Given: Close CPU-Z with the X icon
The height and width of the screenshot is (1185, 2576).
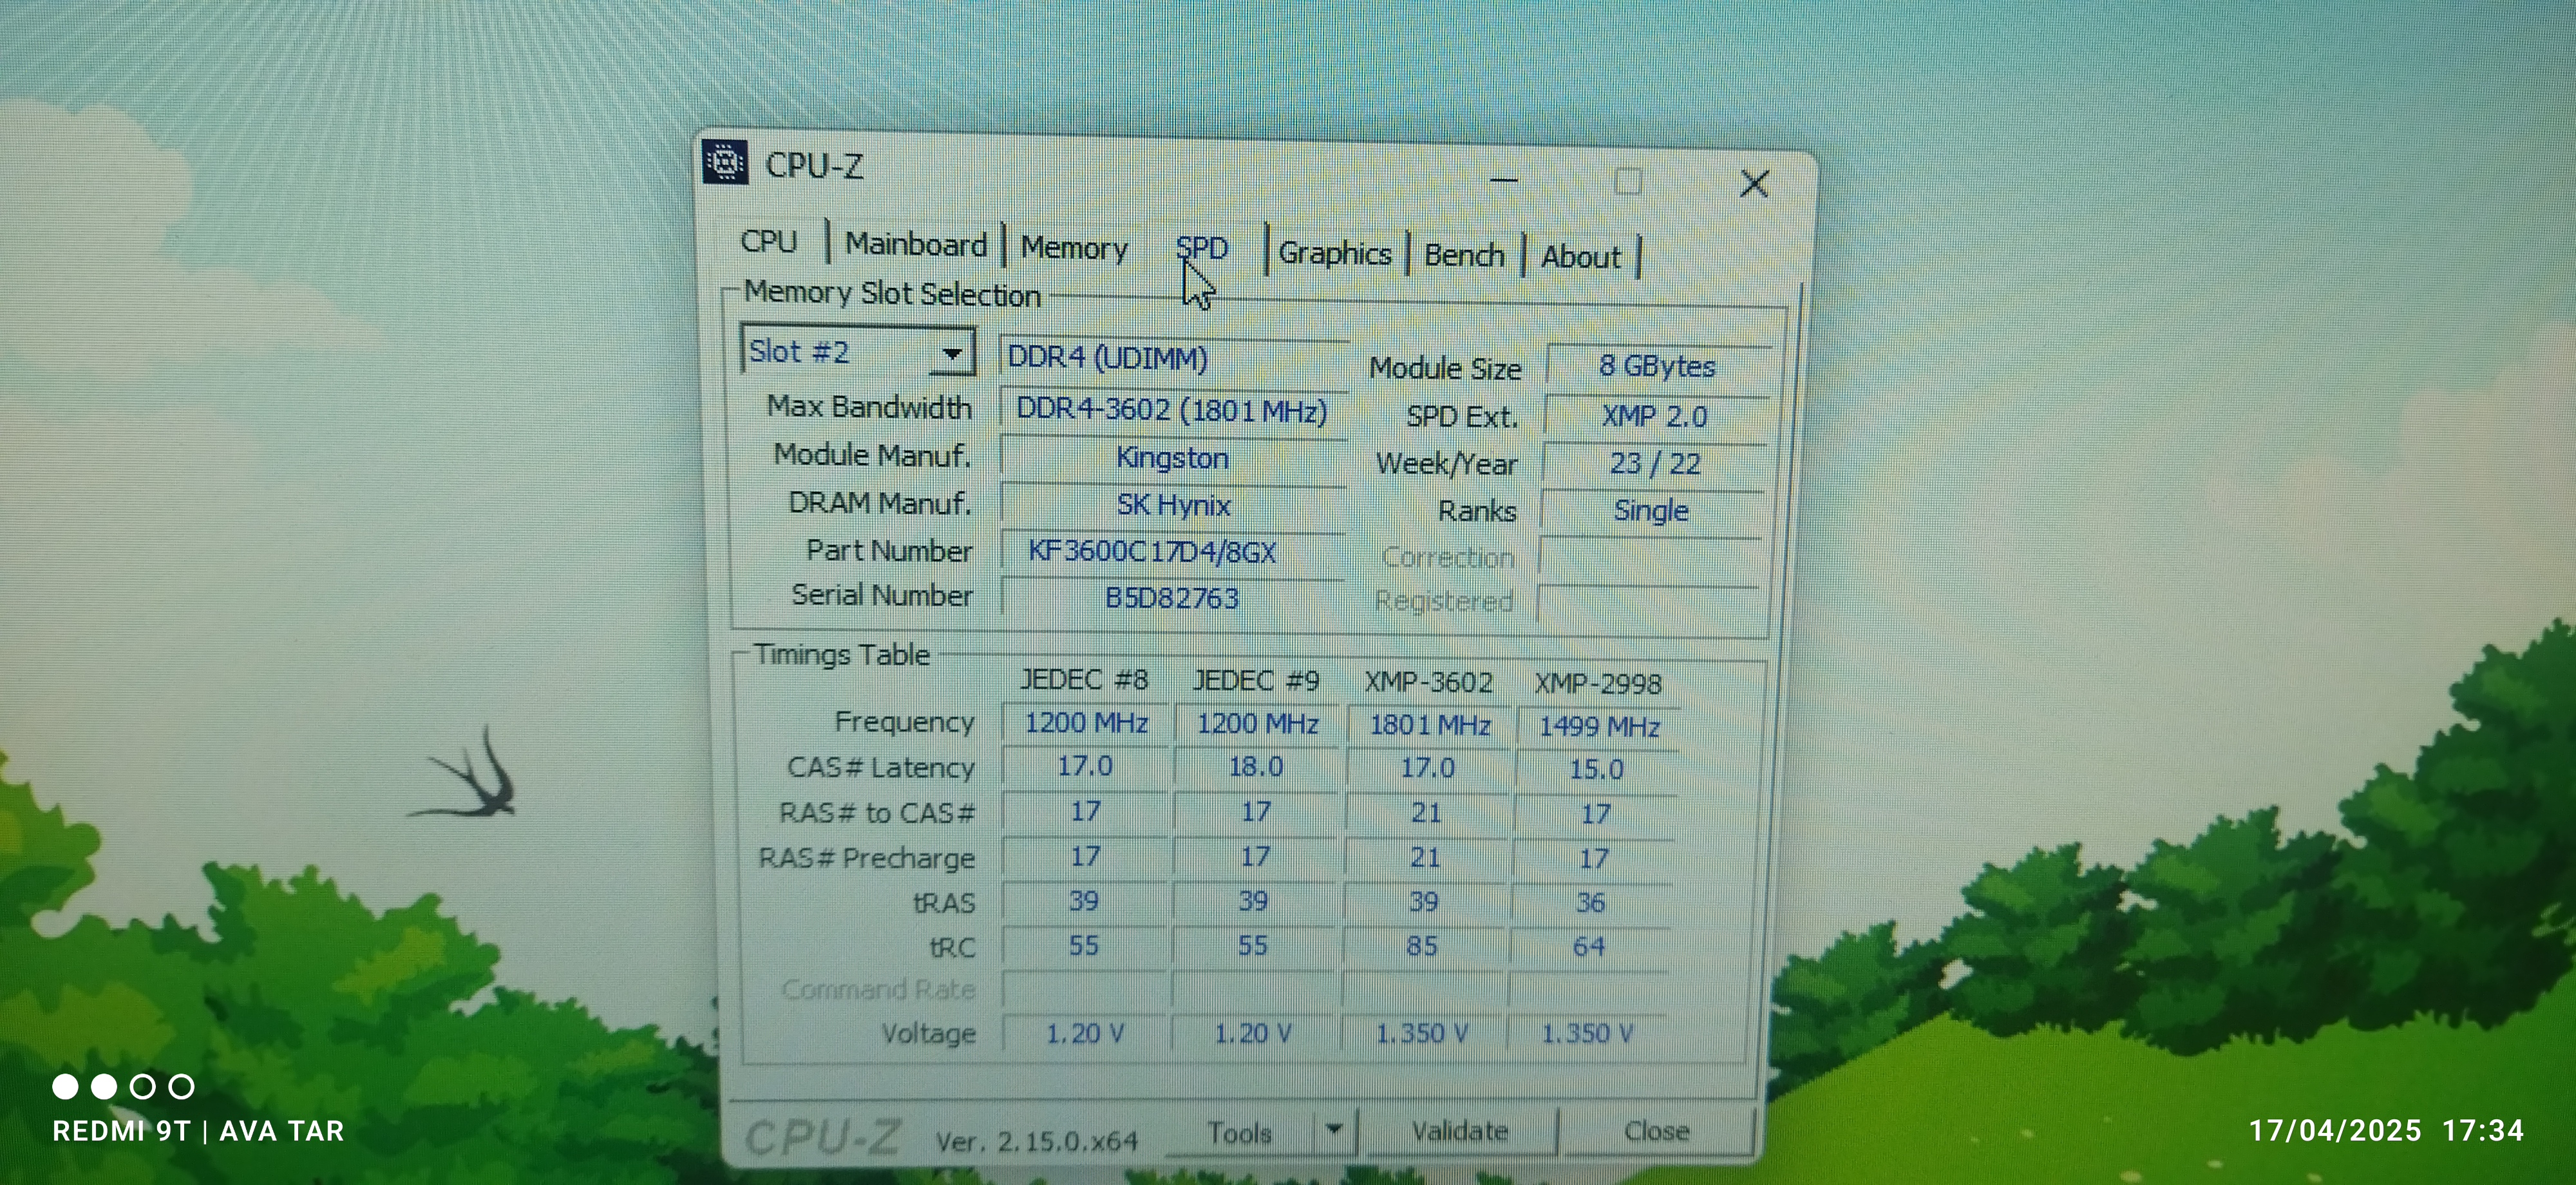Looking at the screenshot, I should [x=1754, y=184].
